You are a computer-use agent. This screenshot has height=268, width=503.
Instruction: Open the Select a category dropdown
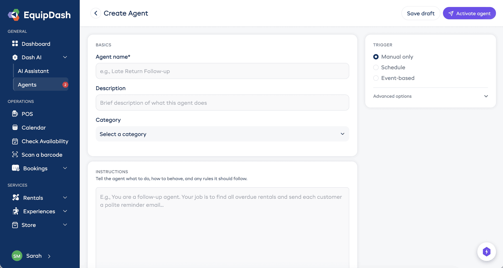point(222,134)
